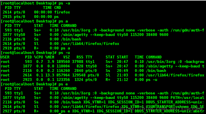Click PID 2923 in the ps -u output
Screen dimensions: 206x114
pos(27,80)
